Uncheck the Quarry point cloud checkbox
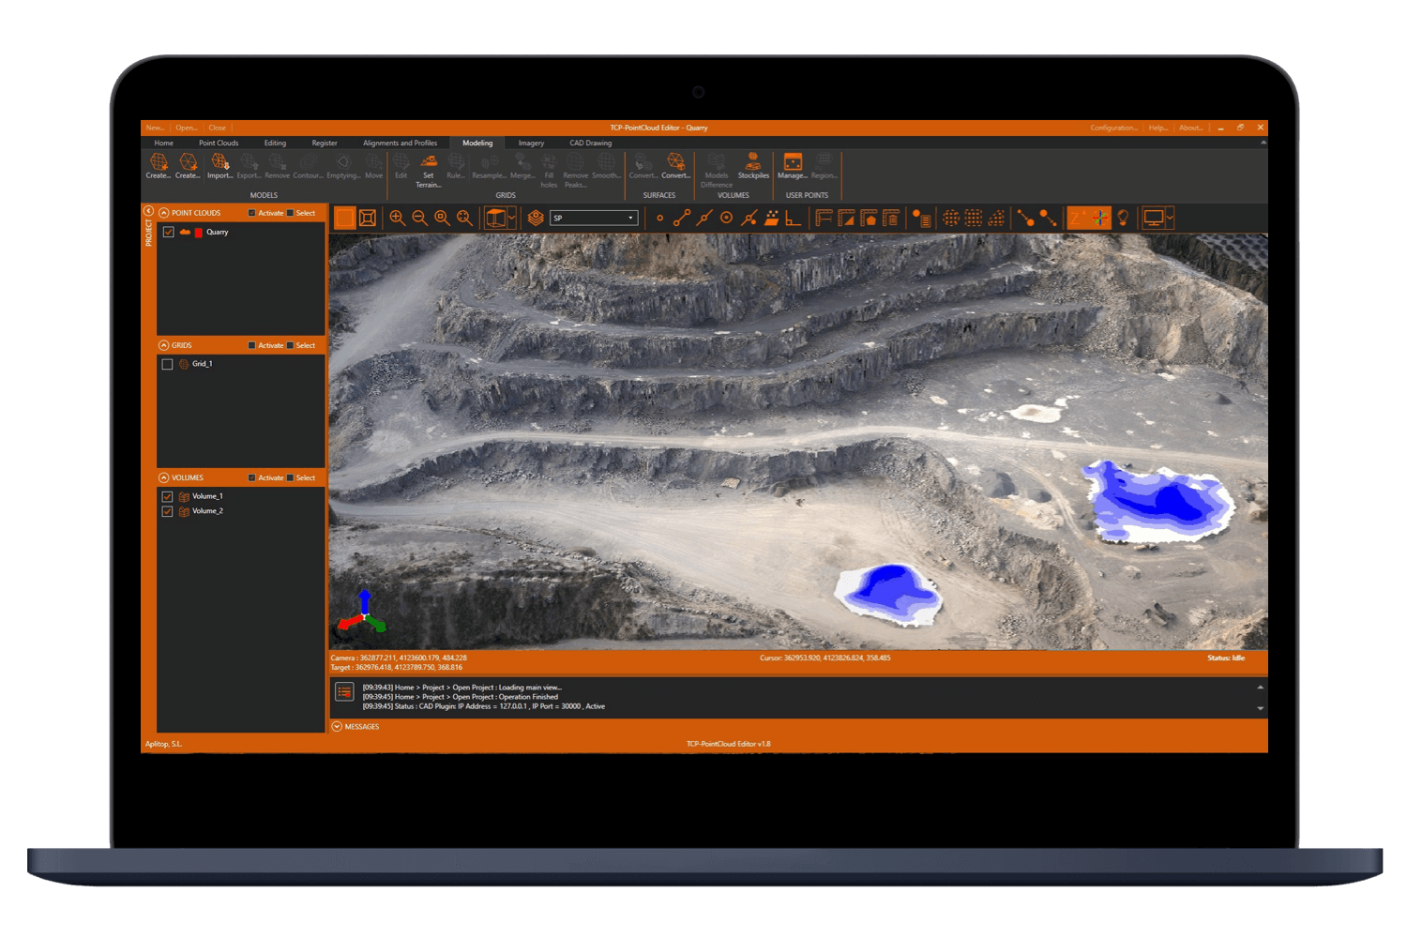 point(168,232)
